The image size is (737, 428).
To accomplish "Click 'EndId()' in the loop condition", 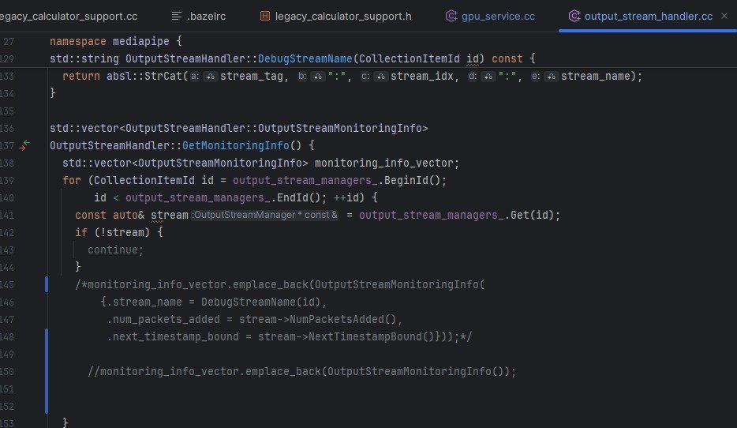I will tap(298, 197).
